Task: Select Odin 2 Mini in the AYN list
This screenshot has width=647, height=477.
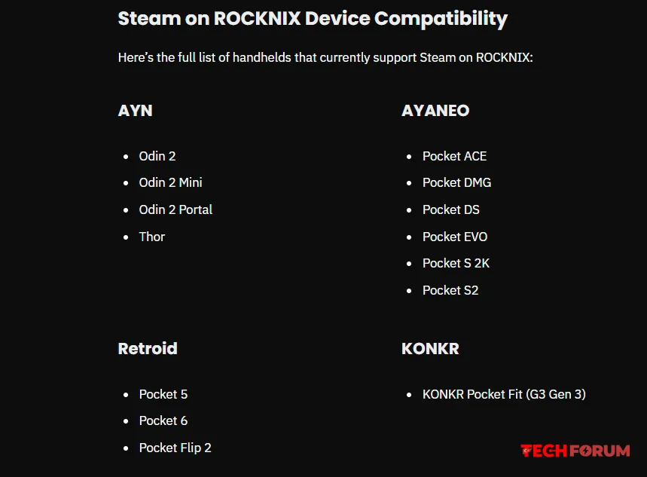Action: click(170, 182)
